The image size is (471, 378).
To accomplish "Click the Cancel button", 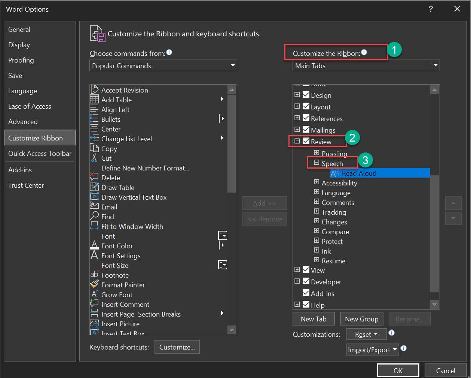I will point(446,371).
